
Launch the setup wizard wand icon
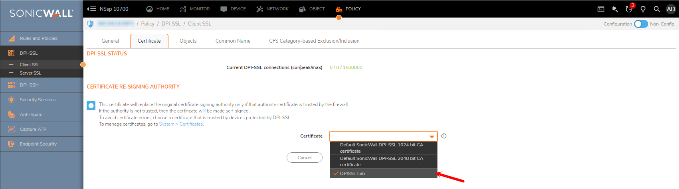(615, 9)
